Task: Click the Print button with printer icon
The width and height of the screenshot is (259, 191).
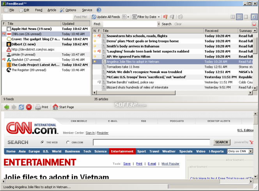Action: point(42,107)
